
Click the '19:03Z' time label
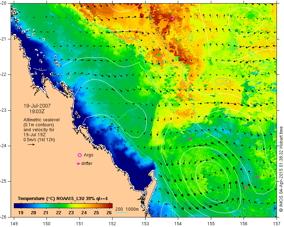pos(37,111)
